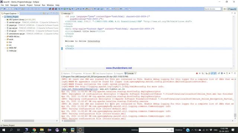Click the java.net.UnknownHostException link in console
238x133 pixels.
[x=79, y=89]
